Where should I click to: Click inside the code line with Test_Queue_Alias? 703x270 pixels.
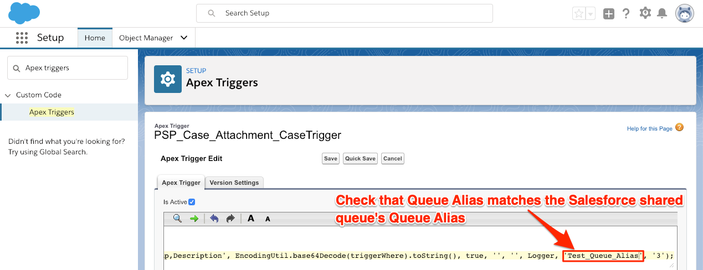point(419,255)
